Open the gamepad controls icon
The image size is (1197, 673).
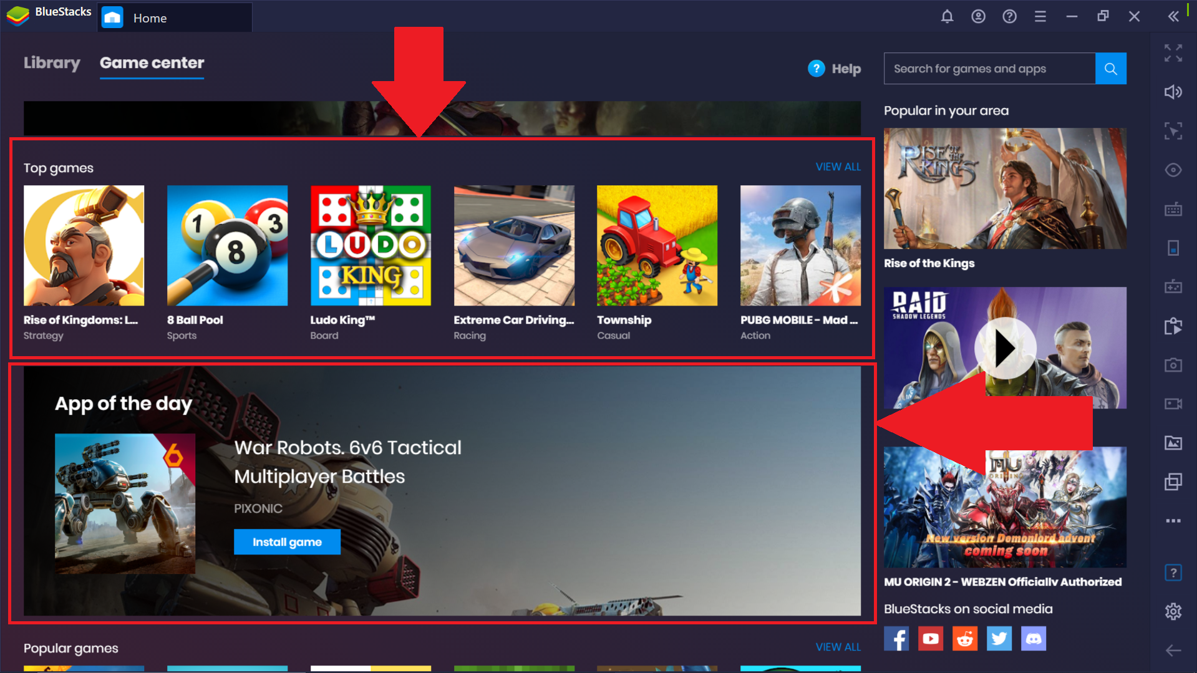coord(1173,287)
